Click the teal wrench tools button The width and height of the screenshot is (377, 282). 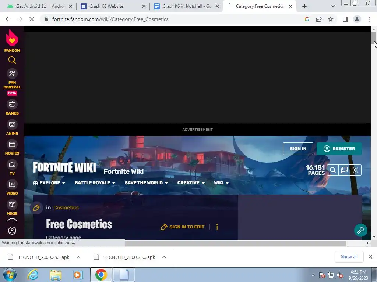click(361, 230)
